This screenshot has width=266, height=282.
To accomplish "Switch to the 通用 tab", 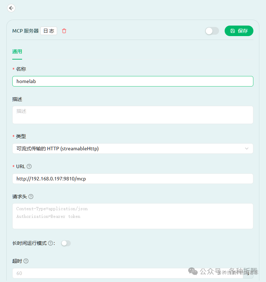I will [17, 51].
